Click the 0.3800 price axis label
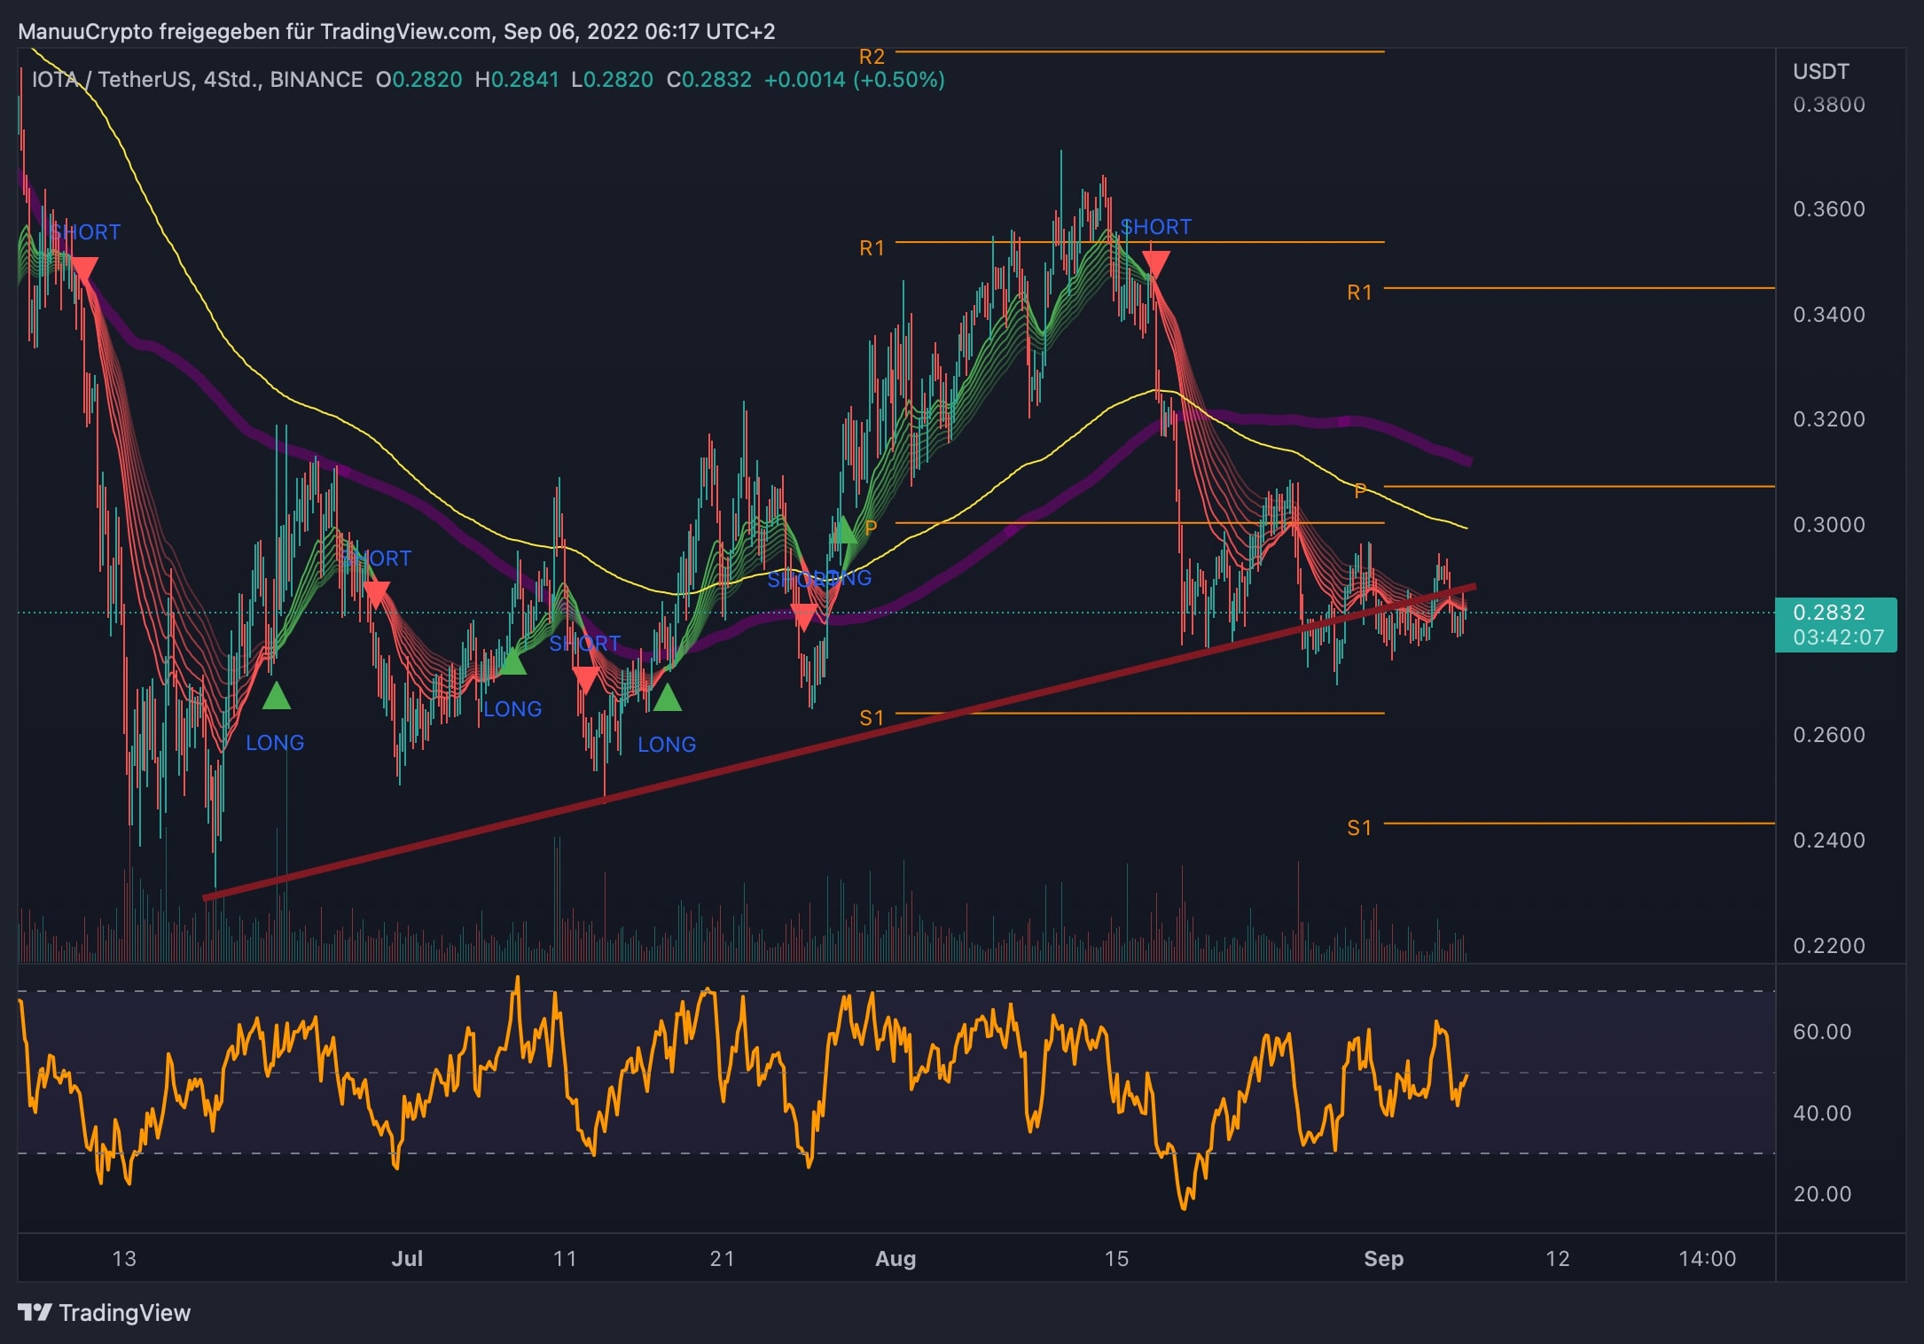 tap(1828, 105)
